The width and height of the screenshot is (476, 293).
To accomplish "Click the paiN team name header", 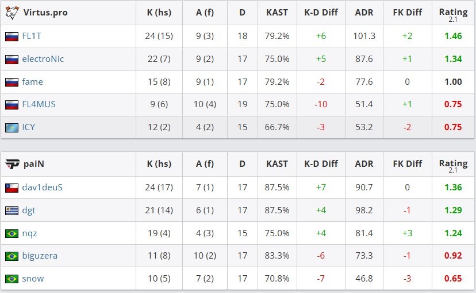I will 34,164.
